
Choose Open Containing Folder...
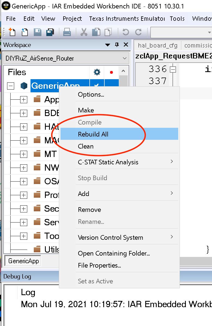(119, 253)
